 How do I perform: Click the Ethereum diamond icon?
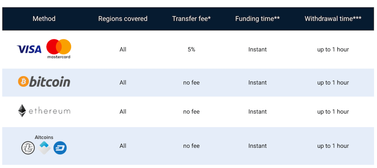pos(22,111)
